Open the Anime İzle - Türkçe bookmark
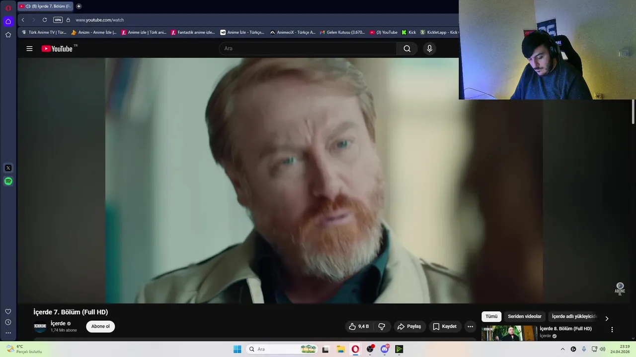The height and width of the screenshot is (357, 636). 242,32
